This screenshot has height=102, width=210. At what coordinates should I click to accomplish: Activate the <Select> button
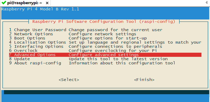(x=69, y=80)
